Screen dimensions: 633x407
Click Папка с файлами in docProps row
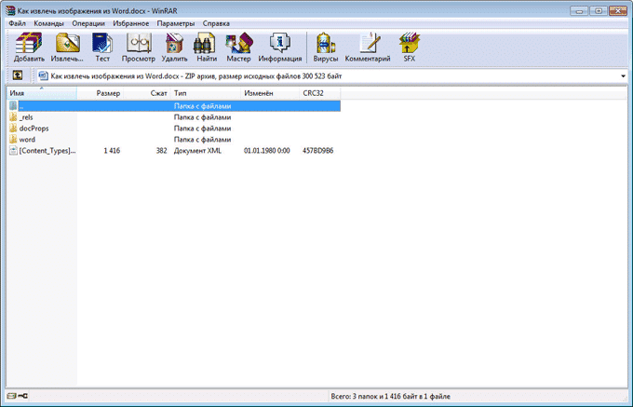[x=202, y=128]
